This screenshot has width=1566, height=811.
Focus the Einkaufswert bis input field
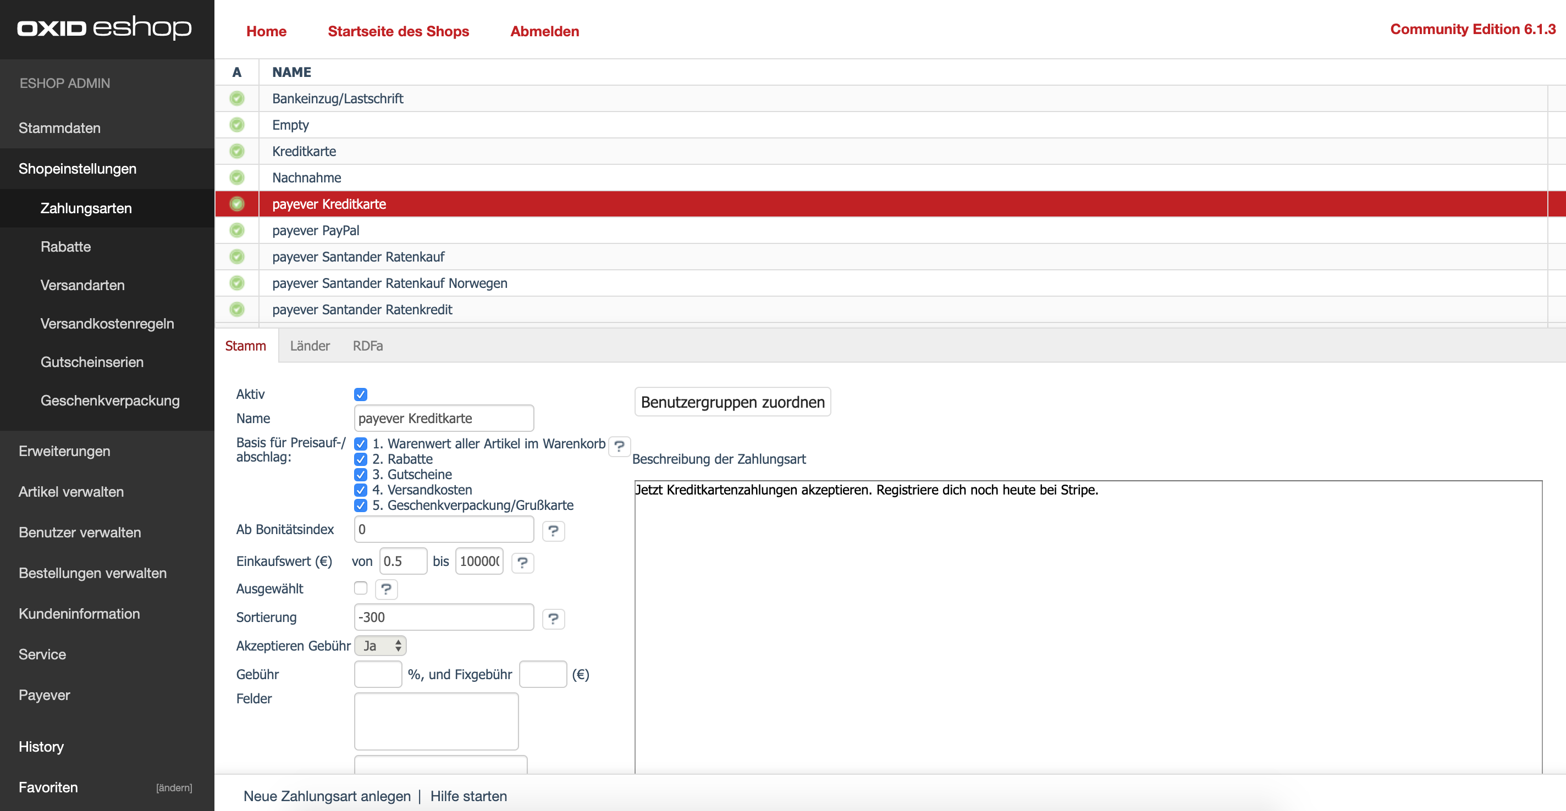click(x=479, y=562)
